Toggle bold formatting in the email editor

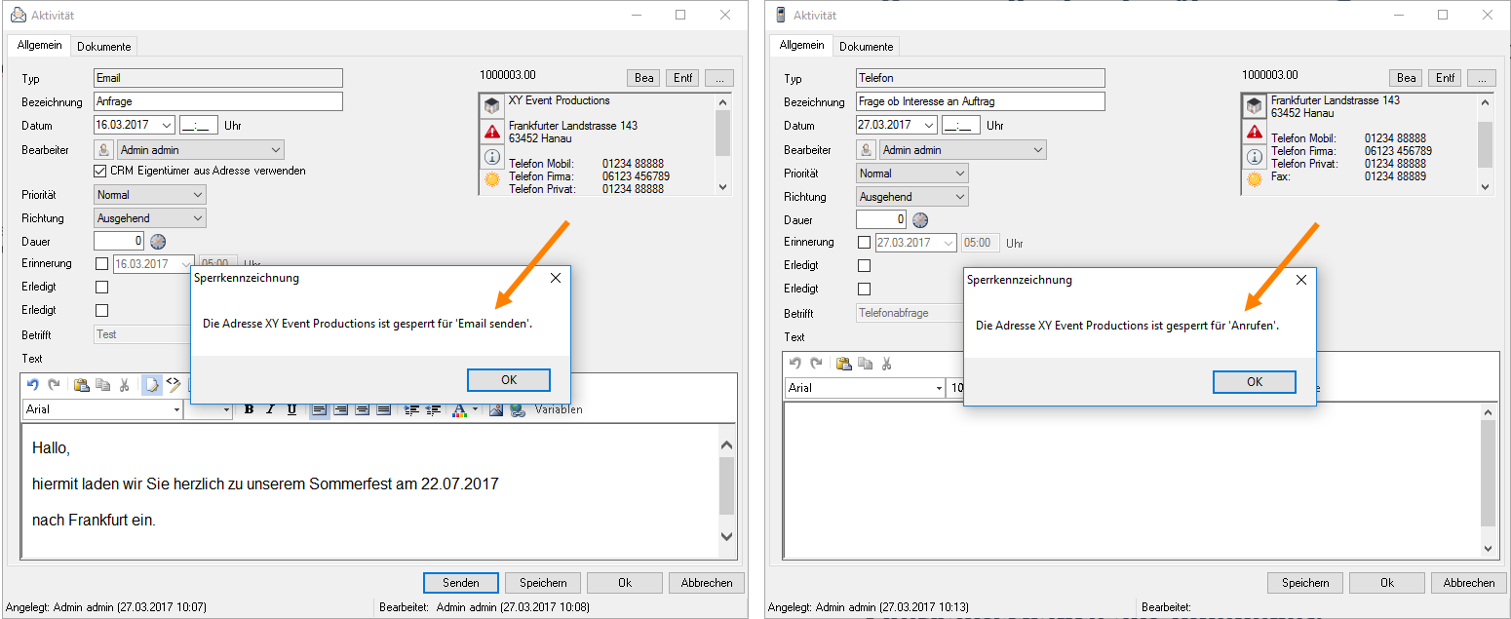tap(249, 409)
